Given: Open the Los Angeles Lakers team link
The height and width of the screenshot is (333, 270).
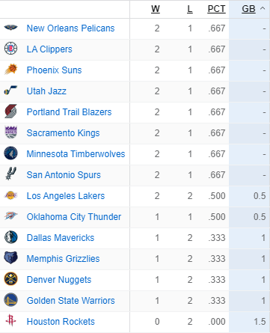Looking at the screenshot, I should (x=66, y=196).
